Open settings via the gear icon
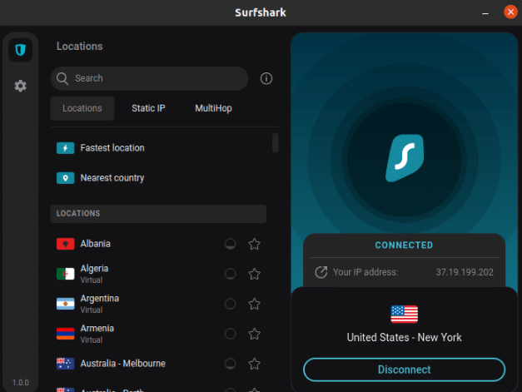This screenshot has width=522, height=392. pyautogui.click(x=20, y=86)
